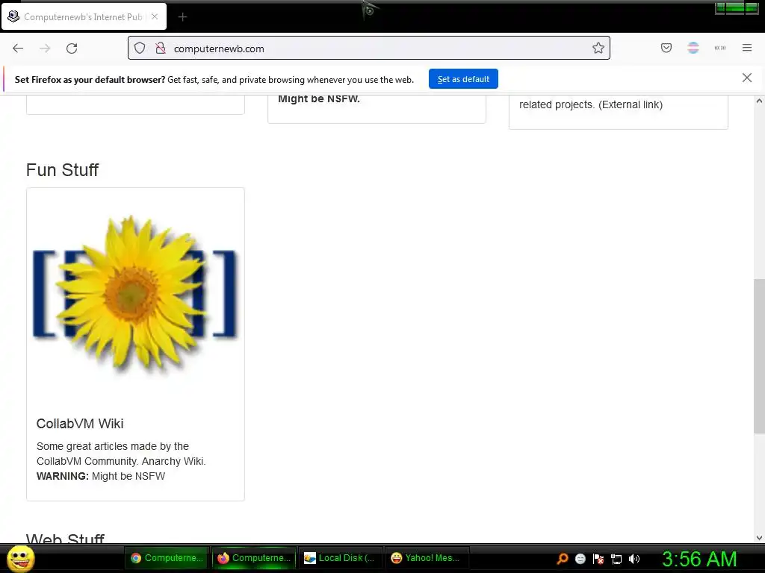Click the address bar showing computernewb.com
The width and height of the screenshot is (765, 573).
369,48
